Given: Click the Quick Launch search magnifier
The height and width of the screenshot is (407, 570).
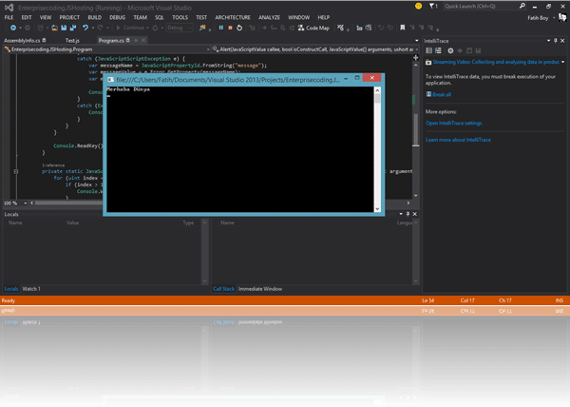Looking at the screenshot, I should [x=522, y=6].
